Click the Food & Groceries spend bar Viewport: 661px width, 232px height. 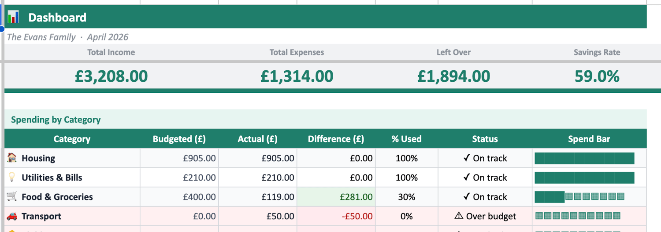click(x=579, y=196)
